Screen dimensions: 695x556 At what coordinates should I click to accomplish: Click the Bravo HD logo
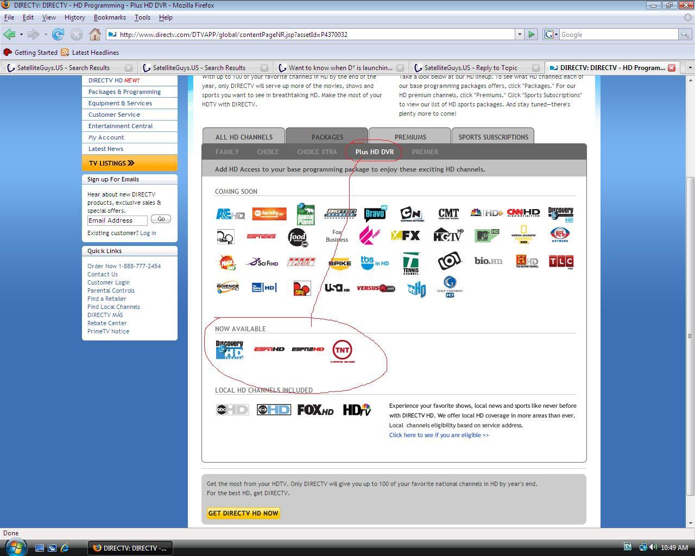(x=375, y=213)
